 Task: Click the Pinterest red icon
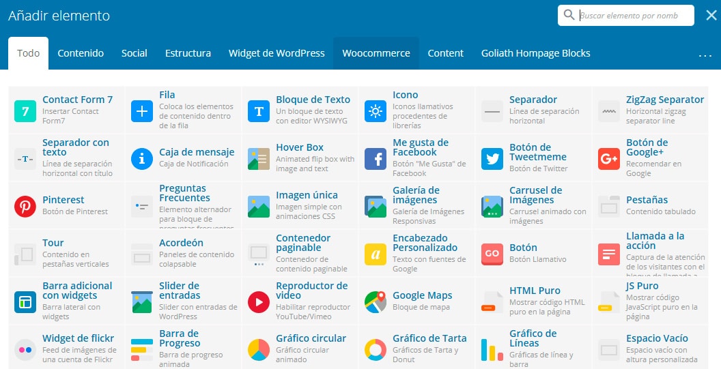click(x=25, y=207)
